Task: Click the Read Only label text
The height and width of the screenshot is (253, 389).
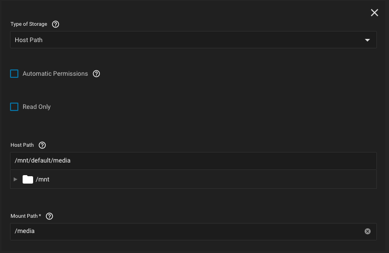Action: point(37,107)
